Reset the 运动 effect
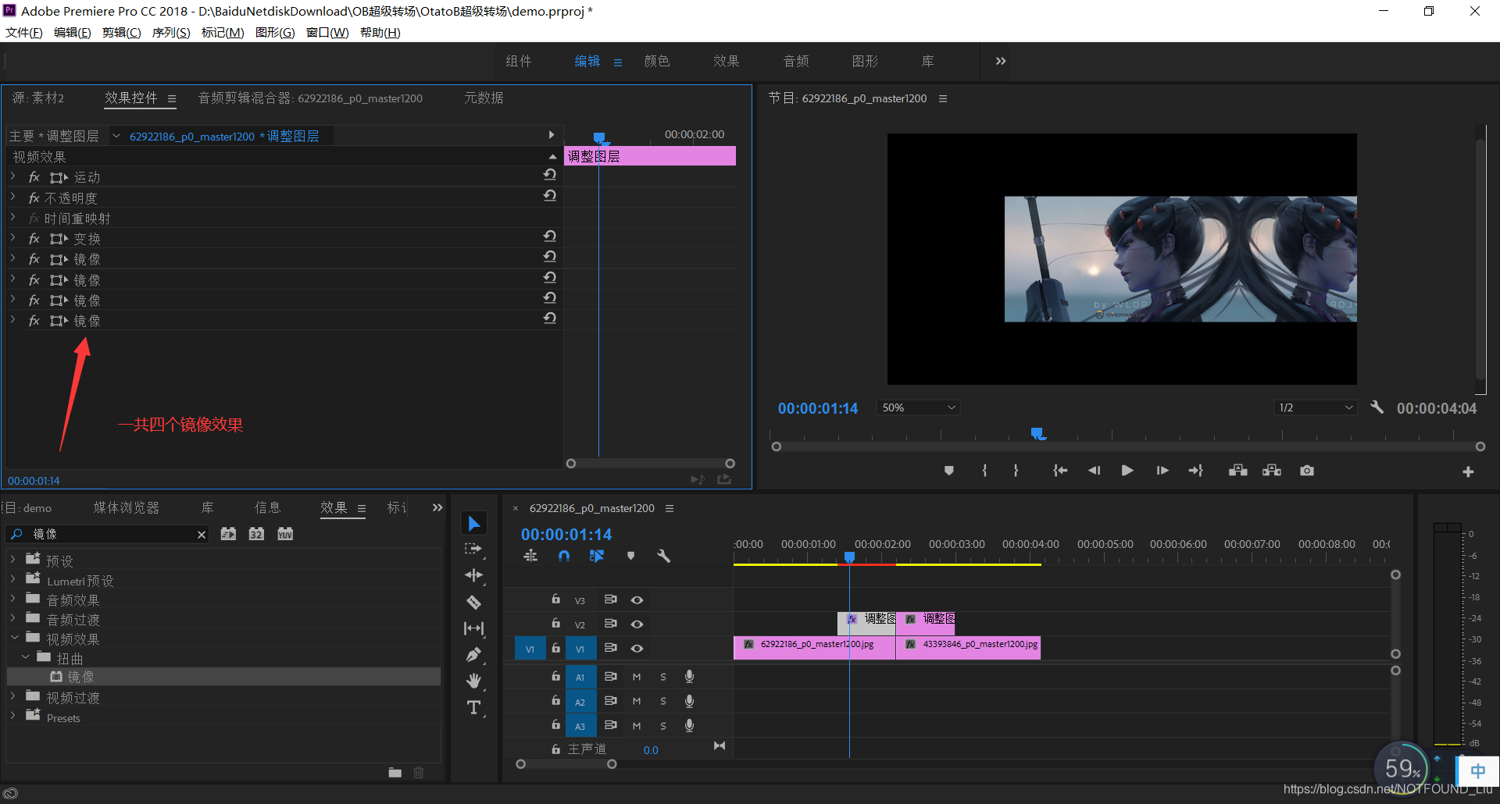 pyautogui.click(x=550, y=175)
